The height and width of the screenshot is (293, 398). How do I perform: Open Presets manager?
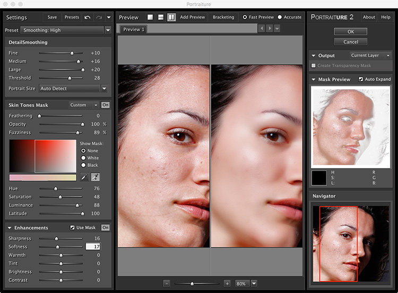click(72, 17)
